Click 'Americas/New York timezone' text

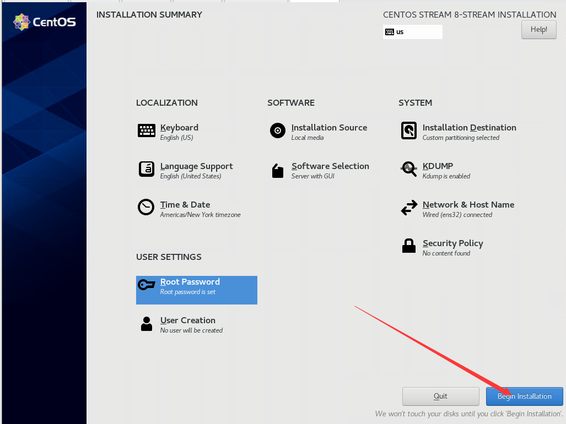[201, 215]
